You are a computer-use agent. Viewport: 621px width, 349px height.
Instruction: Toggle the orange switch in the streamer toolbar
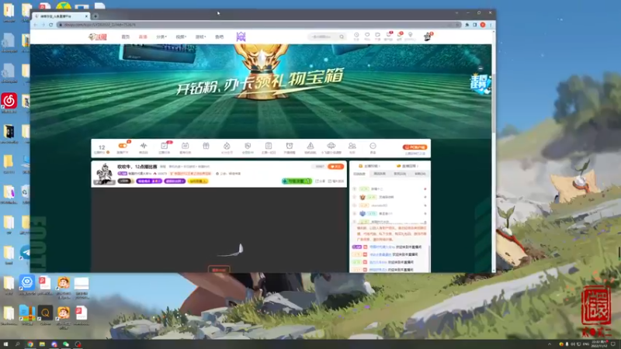[x=123, y=146]
